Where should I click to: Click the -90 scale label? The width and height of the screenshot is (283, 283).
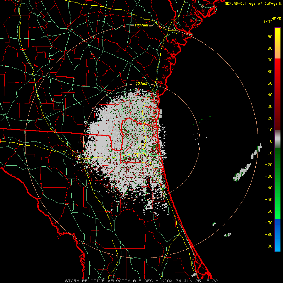269,246
